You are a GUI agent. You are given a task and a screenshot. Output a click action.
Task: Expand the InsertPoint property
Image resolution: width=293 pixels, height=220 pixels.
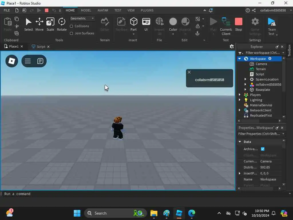tap(239, 173)
